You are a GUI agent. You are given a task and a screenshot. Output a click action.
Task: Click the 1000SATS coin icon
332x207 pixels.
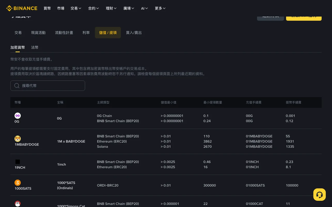(x=18, y=183)
